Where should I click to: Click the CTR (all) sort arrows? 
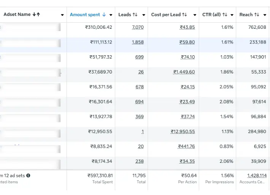[x=225, y=15]
